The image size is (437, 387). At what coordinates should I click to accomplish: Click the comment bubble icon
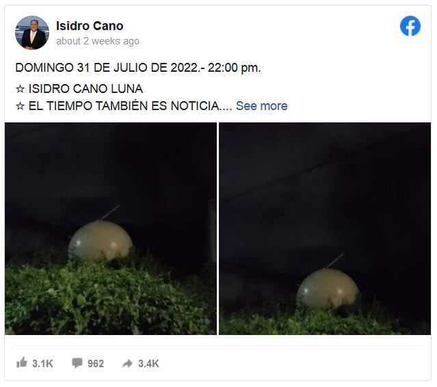(x=77, y=363)
